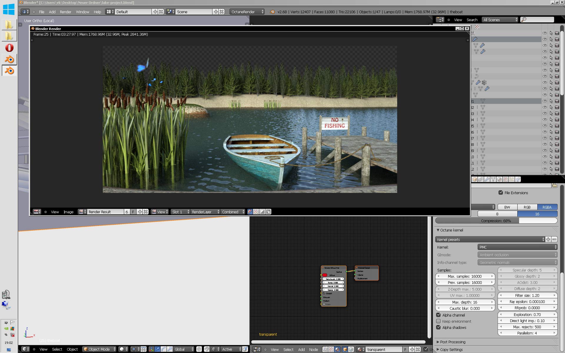Image resolution: width=565 pixels, height=353 pixels.
Task: Launch Opera from the Windows taskbar
Action: (9, 48)
